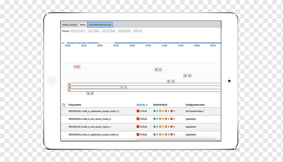Click the orange related alerts icon in GRP0001059 row
Viewport: 283px width, 162px height.
coord(160,119)
